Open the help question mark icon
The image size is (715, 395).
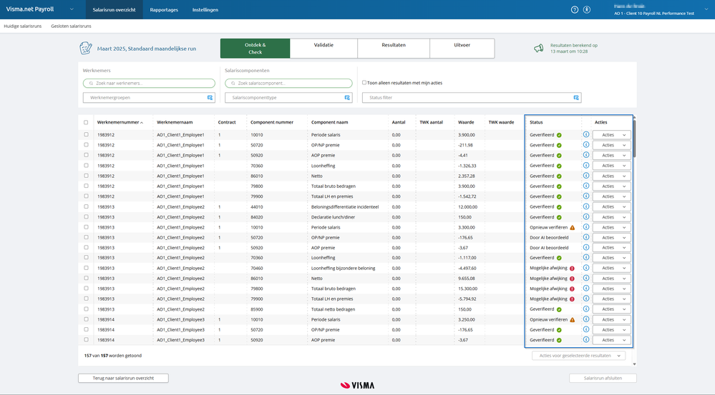(x=575, y=9)
